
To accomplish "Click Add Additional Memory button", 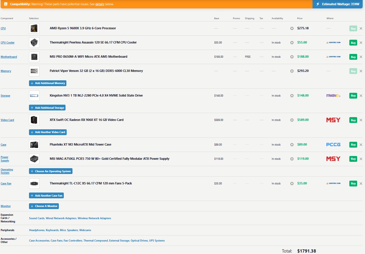I will click(x=48, y=83).
